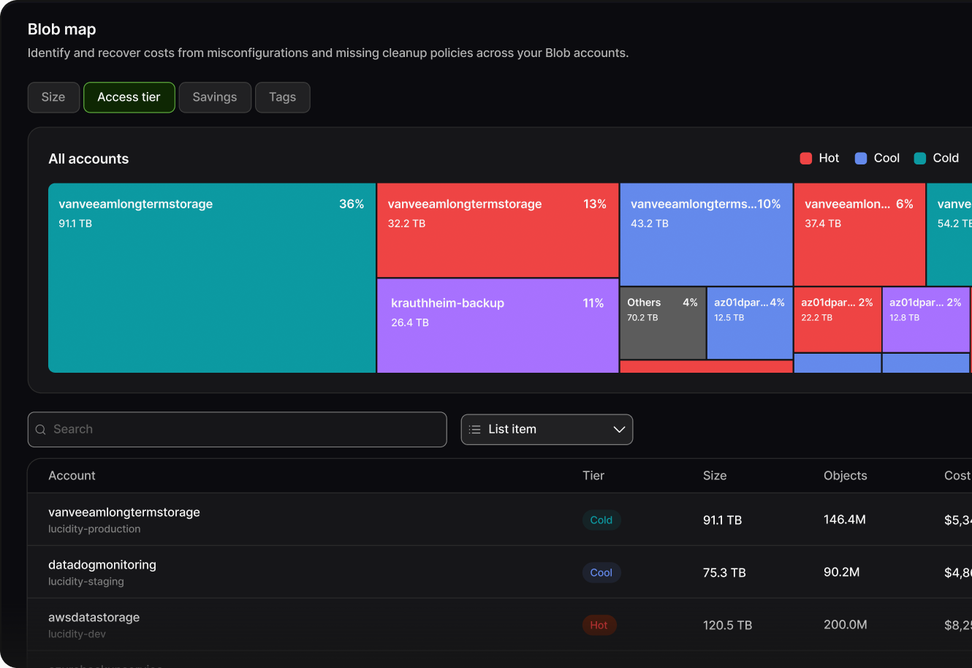The height and width of the screenshot is (668, 972).
Task: Click into the Search input field
Action: pos(238,430)
